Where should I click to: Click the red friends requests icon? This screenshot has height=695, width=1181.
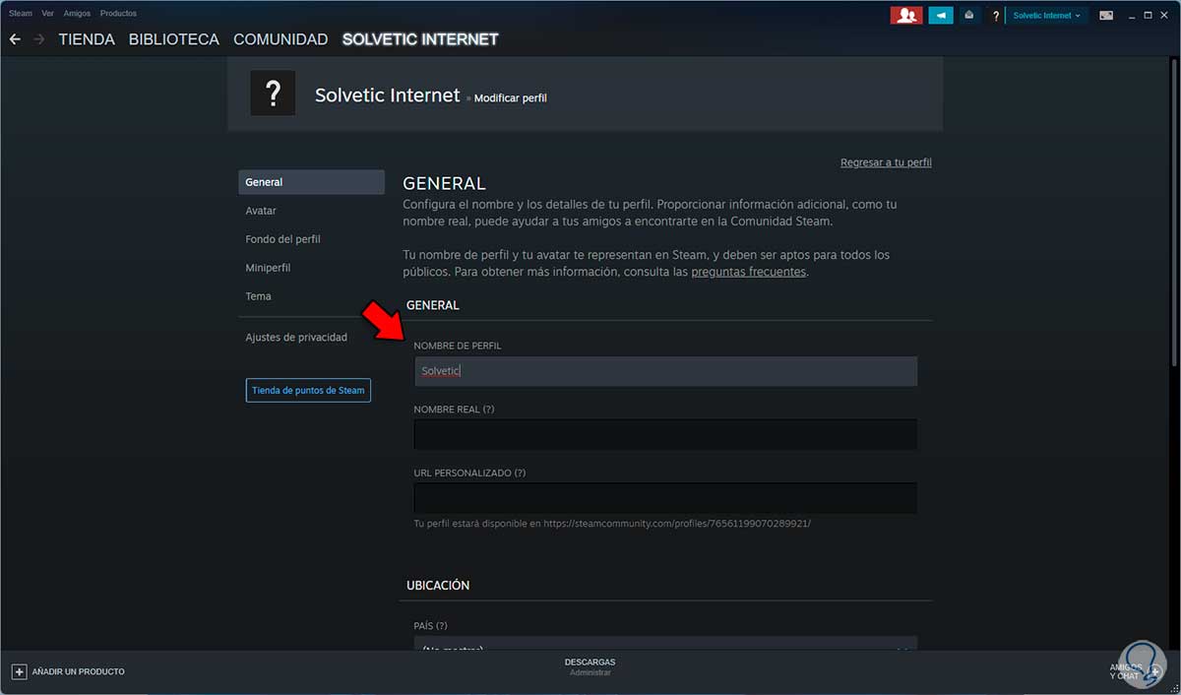pos(905,15)
